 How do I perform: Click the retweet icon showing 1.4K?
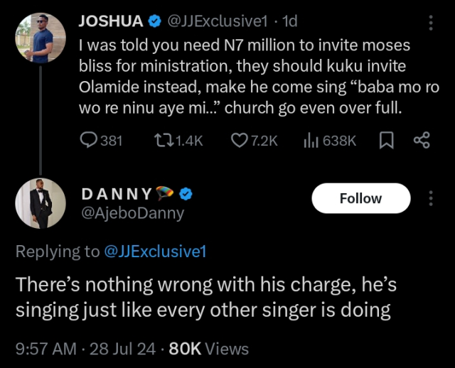tap(161, 141)
